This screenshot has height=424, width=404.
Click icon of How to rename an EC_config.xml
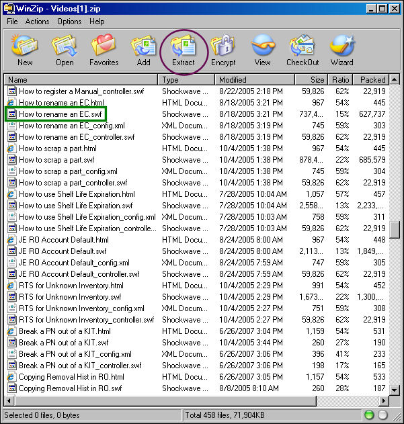11,126
